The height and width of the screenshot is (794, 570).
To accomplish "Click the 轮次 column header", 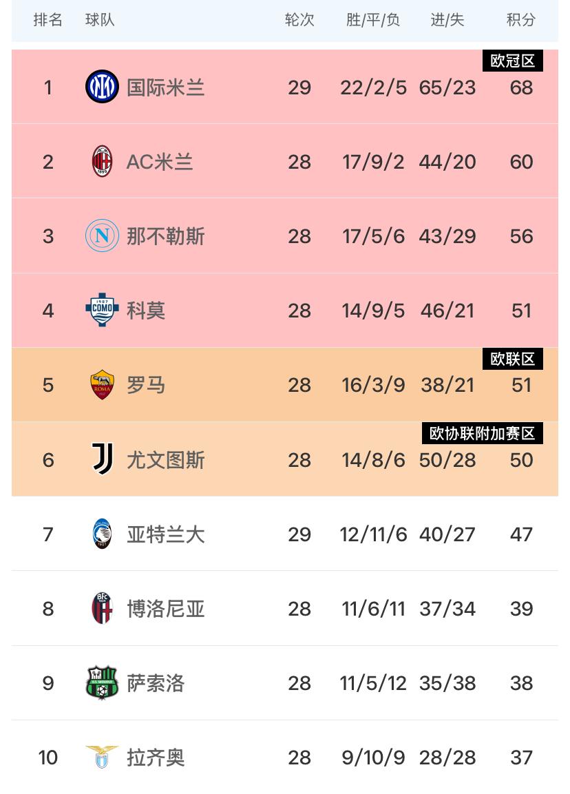I will tap(299, 20).
